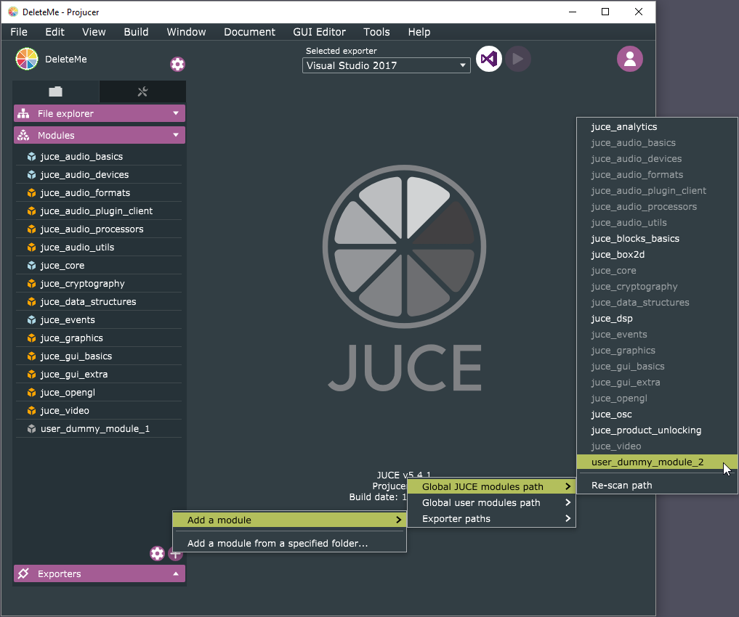Viewport: 739px width, 617px height.
Task: Open the Window menu
Action: pyautogui.click(x=186, y=32)
